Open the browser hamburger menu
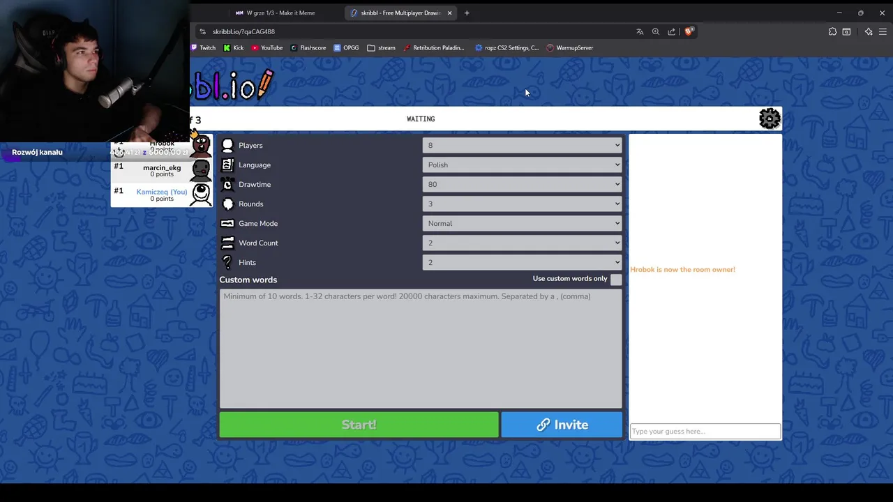This screenshot has height=502, width=893. click(883, 31)
